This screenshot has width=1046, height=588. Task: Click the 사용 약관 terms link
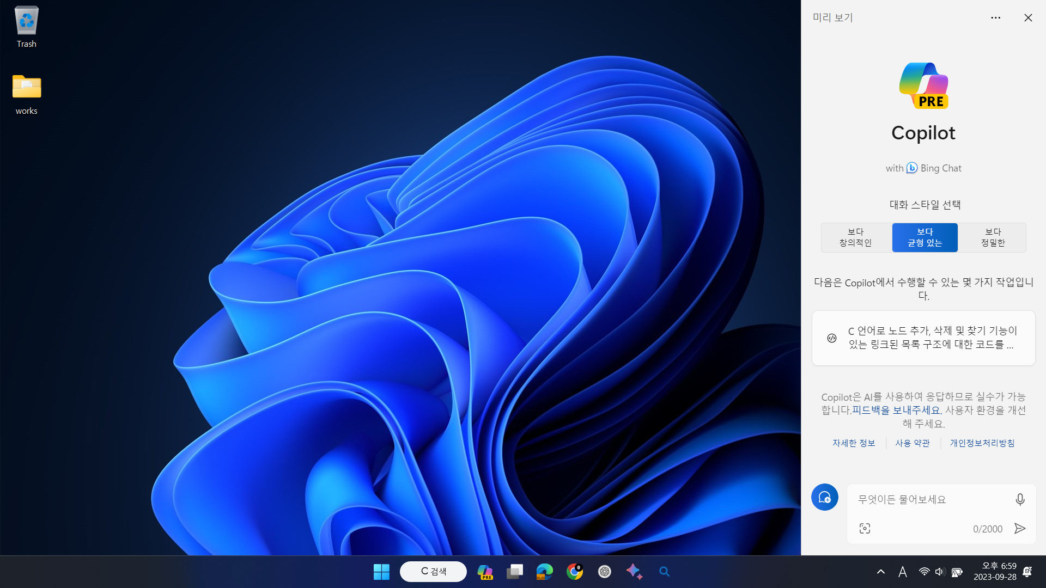[x=912, y=443]
